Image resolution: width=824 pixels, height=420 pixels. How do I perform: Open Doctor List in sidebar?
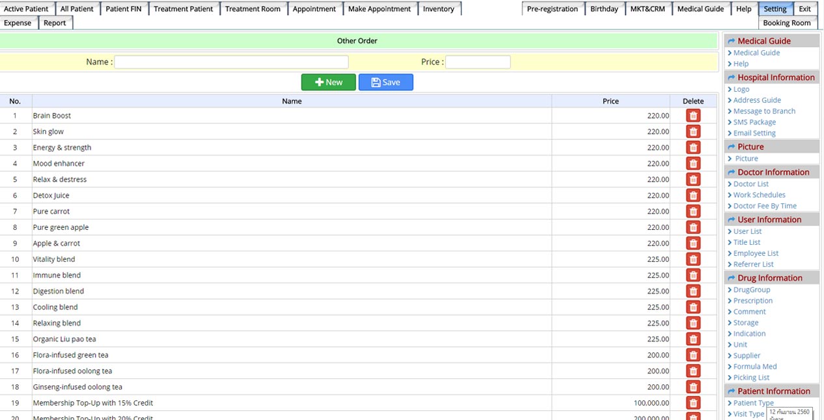(750, 184)
